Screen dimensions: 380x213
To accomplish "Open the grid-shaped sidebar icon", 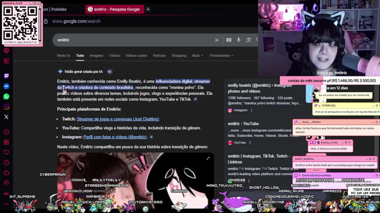I will [6, 142].
